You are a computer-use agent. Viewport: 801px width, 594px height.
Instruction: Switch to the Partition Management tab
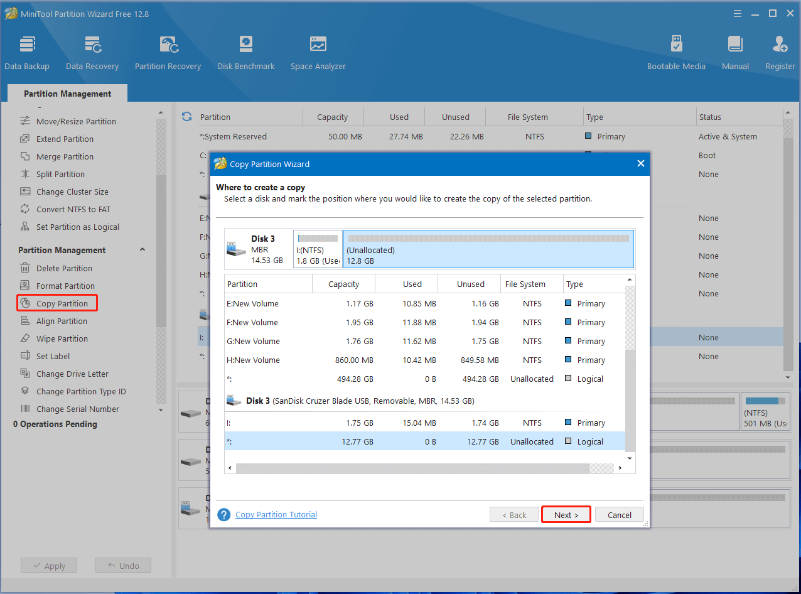coord(67,94)
